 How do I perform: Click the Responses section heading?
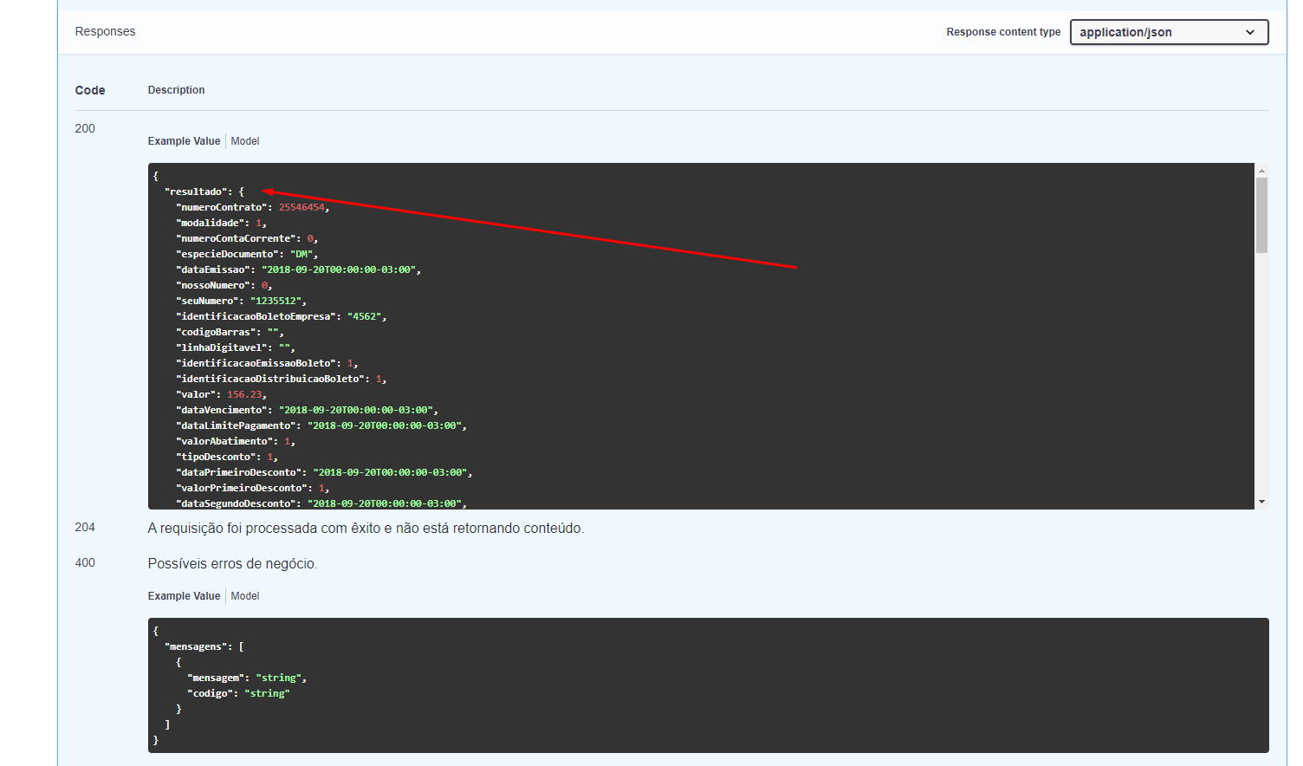(105, 31)
